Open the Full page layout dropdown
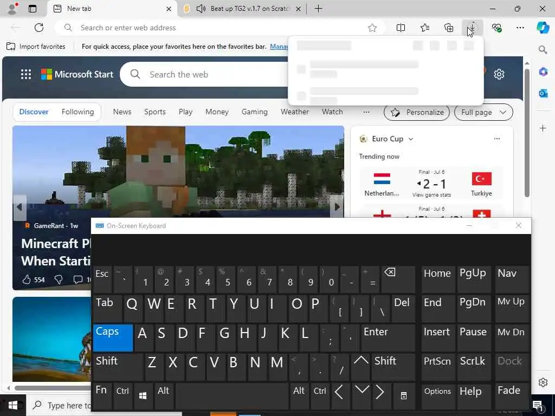Viewport: 555px width, 416px height. coord(483,112)
